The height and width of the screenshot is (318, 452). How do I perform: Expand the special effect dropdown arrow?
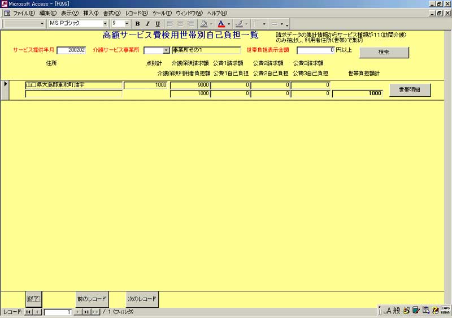[x=281, y=24]
